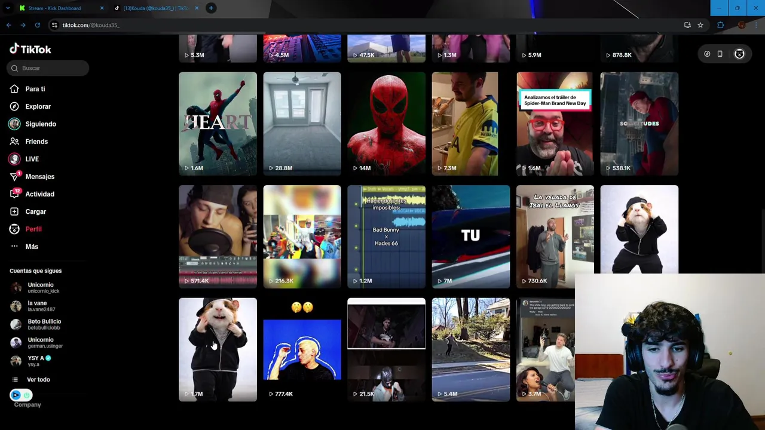Open tab search dropdown arrow
Image resolution: width=765 pixels, height=430 pixels.
tap(7, 8)
